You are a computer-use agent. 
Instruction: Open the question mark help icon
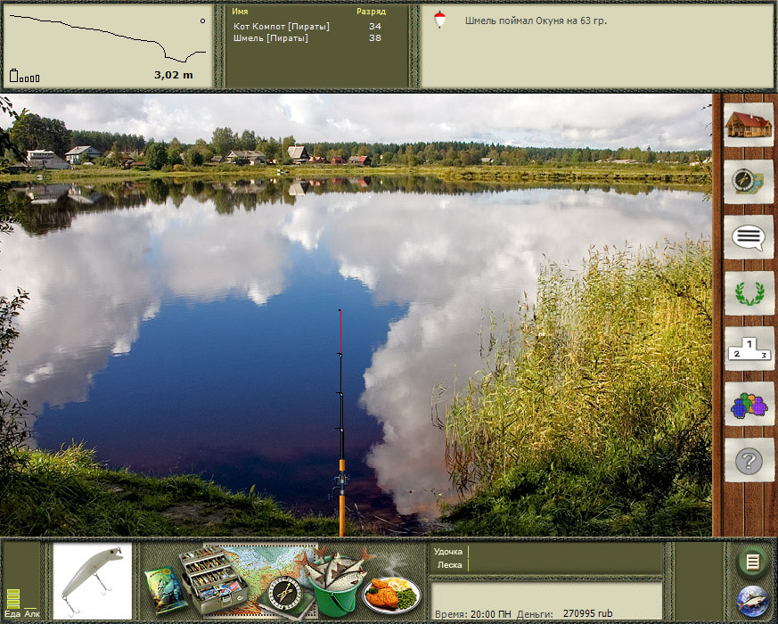[x=749, y=460]
